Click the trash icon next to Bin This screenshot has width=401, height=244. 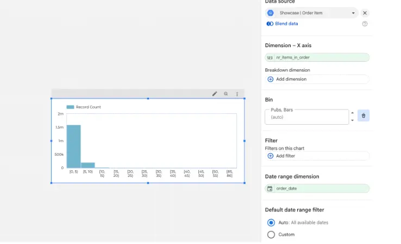[x=364, y=115]
